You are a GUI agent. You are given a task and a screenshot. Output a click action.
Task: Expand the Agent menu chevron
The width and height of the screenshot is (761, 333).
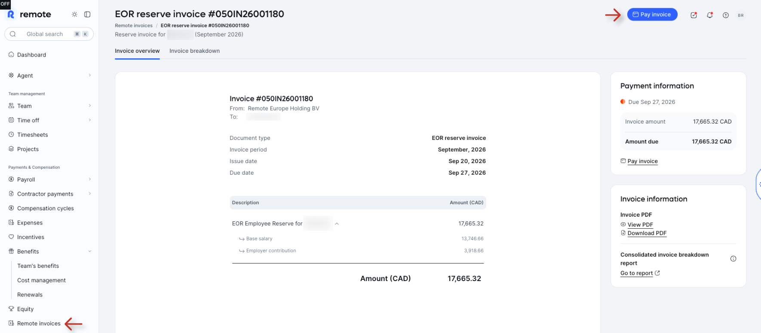pos(90,76)
